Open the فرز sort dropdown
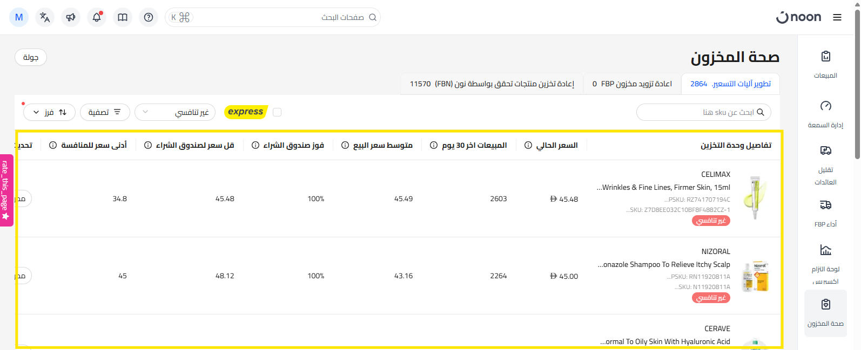This screenshot has height=350, width=861. pyautogui.click(x=49, y=112)
